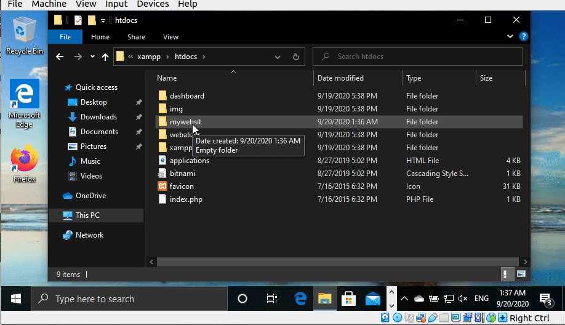
Task: Sort by the Size column header
Action: click(486, 78)
